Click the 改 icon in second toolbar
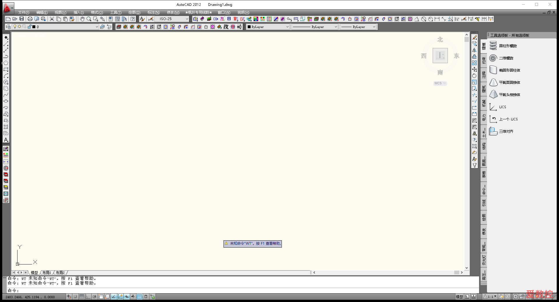 click(226, 27)
